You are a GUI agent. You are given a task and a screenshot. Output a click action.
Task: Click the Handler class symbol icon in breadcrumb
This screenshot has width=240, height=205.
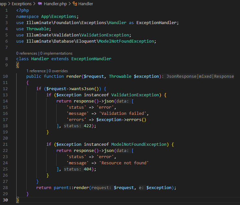(x=75, y=4)
